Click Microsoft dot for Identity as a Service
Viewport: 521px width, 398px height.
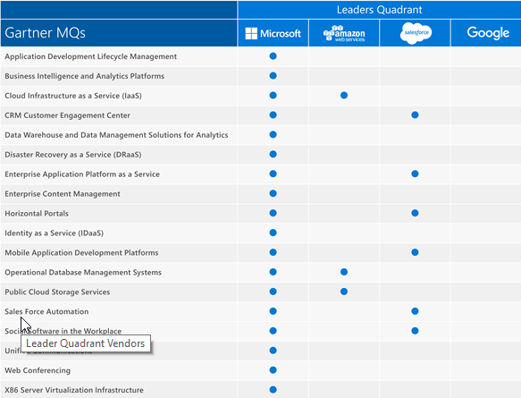pyautogui.click(x=273, y=233)
